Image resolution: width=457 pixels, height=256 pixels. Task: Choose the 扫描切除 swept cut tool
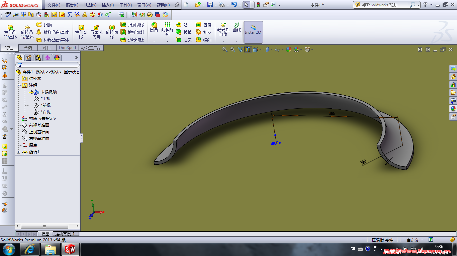[132, 25]
